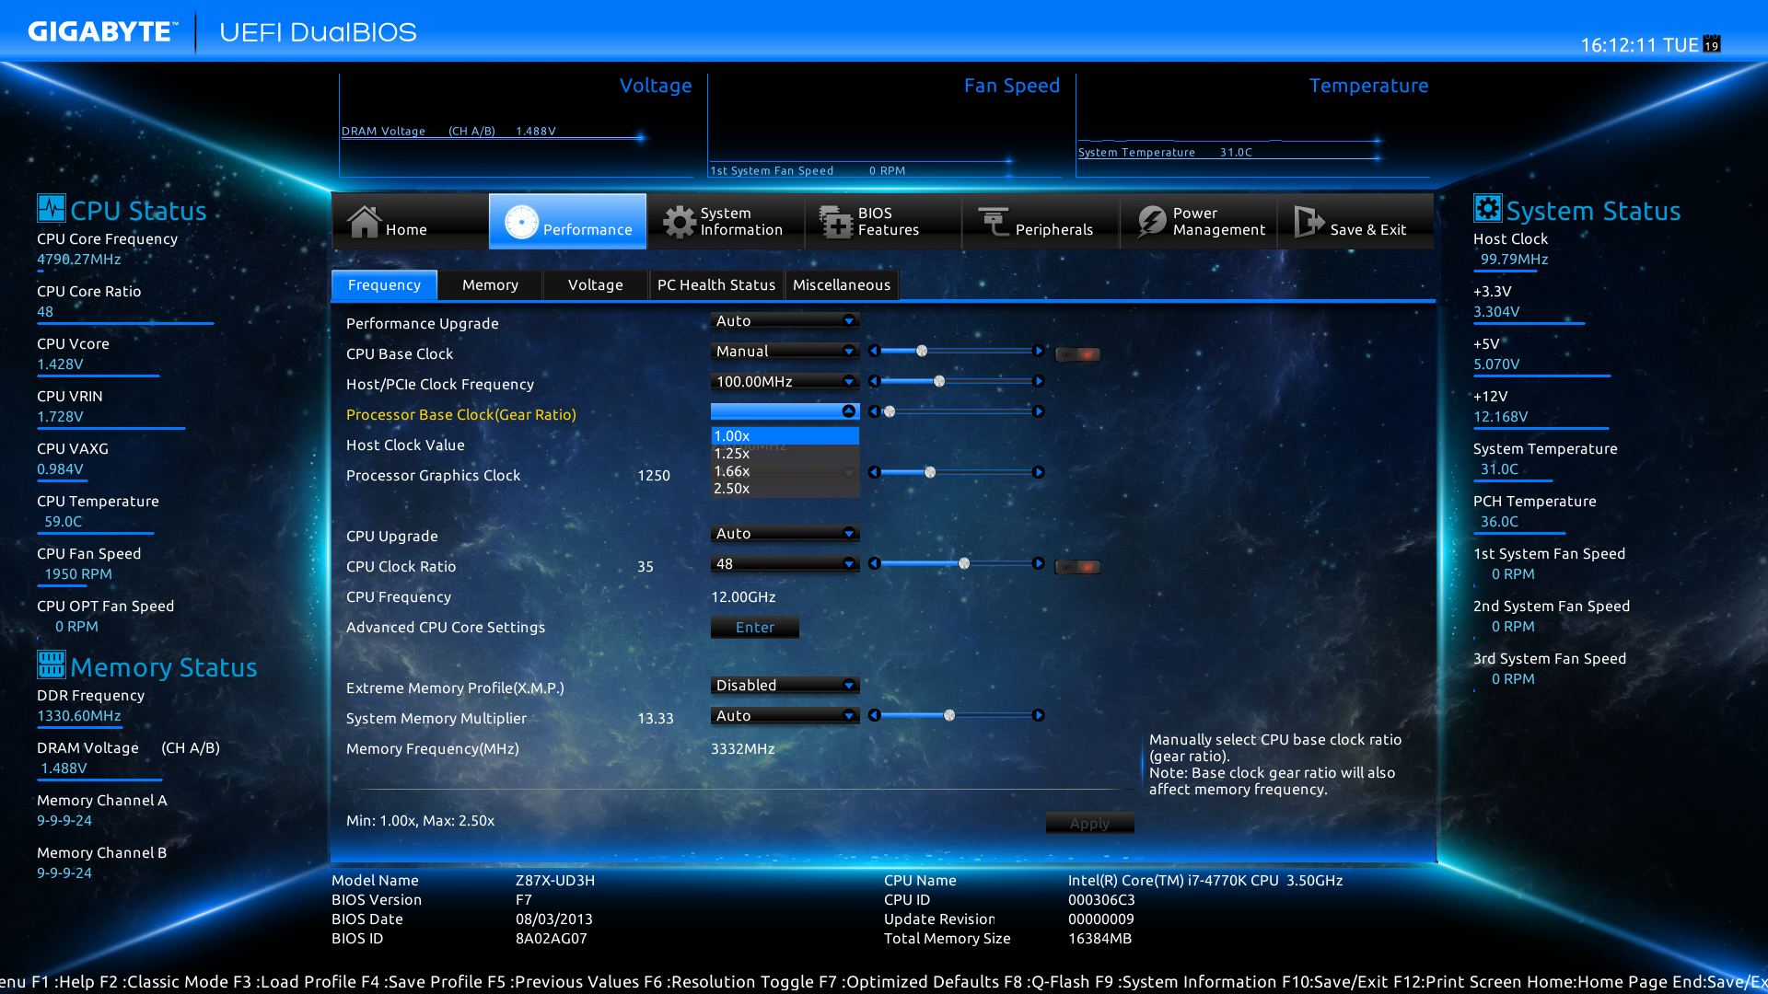Go to the BIOS Features chip icon
Screen dimensions: 1768x994
836,222
